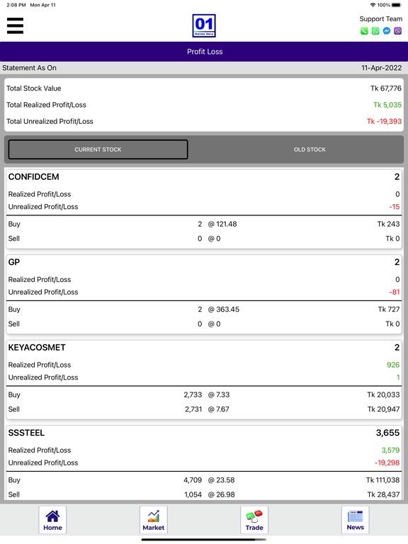Screen dimensions: 408x544
Task: Click KEYACOSMET buy quantity 2,733
Action: pyautogui.click(x=193, y=395)
